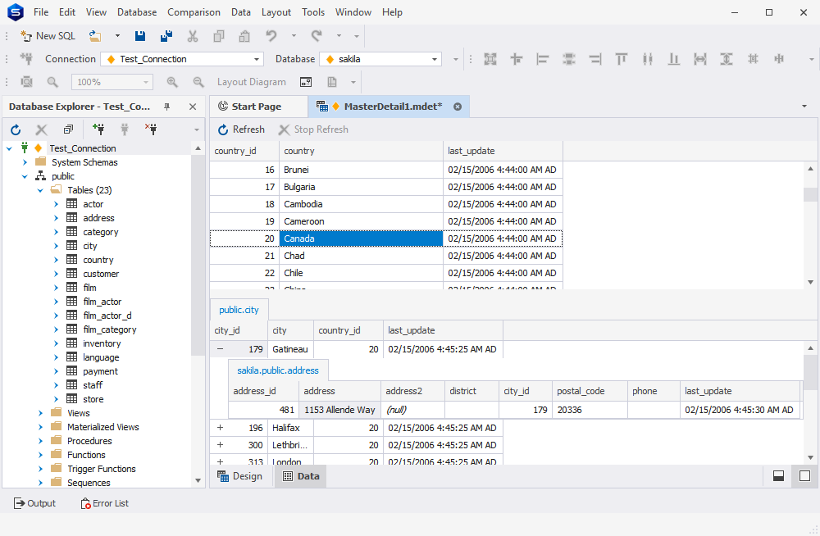Click the delete X icon in Database Explorer toolbar
The height and width of the screenshot is (536, 820).
pos(41,129)
